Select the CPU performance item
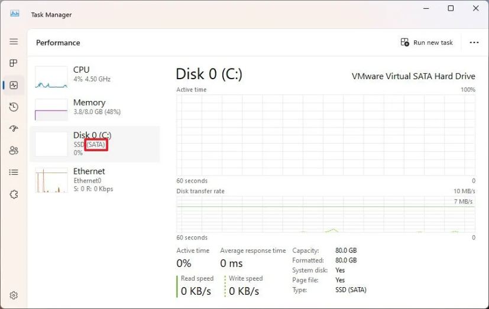489x309 pixels. (95, 77)
